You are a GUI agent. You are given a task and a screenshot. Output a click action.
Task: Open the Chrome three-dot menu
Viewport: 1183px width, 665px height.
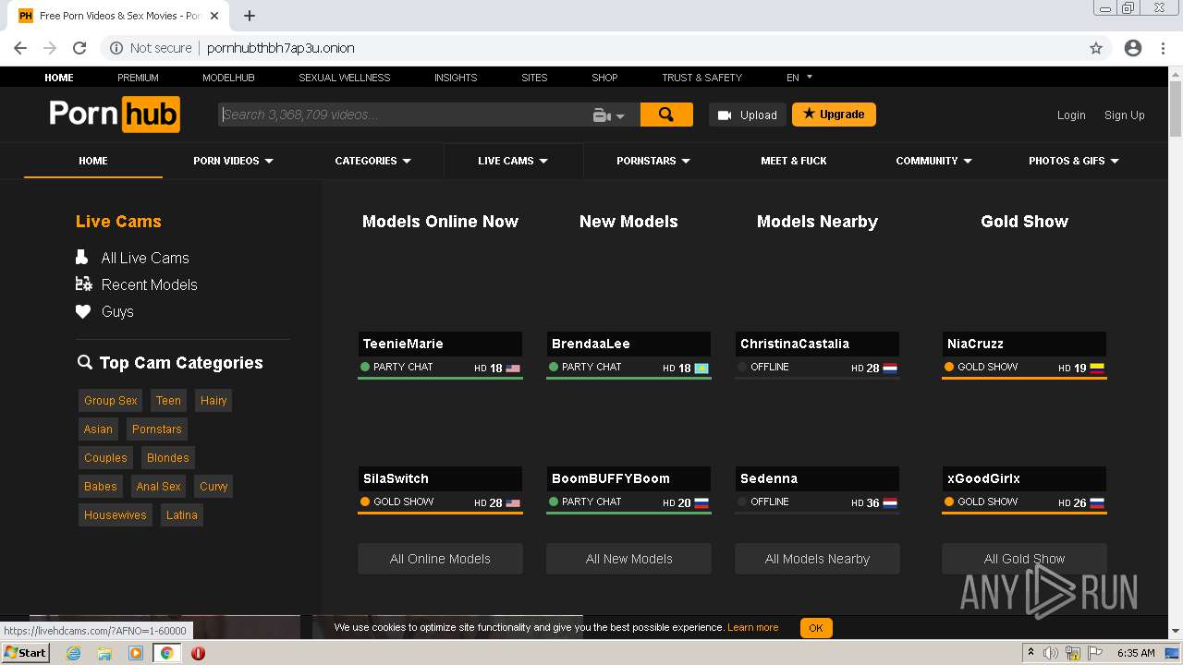pyautogui.click(x=1163, y=48)
